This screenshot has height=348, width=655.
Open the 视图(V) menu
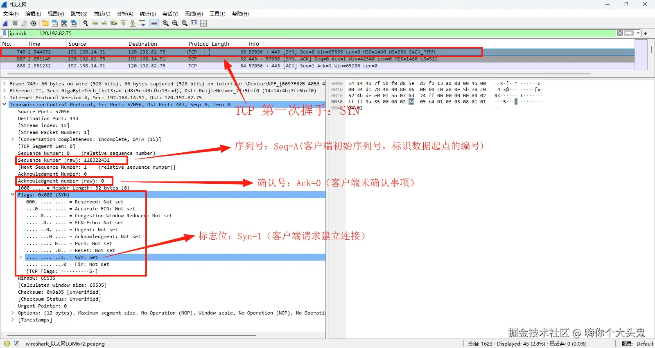click(56, 14)
